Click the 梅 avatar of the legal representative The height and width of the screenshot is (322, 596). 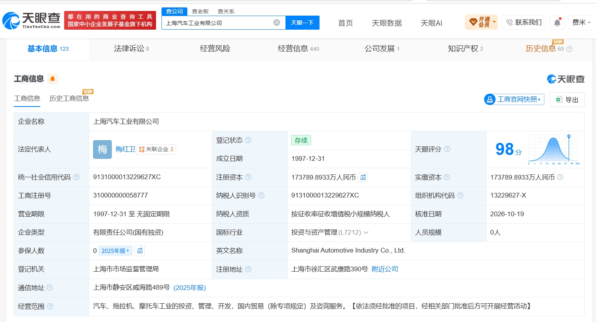pos(102,149)
